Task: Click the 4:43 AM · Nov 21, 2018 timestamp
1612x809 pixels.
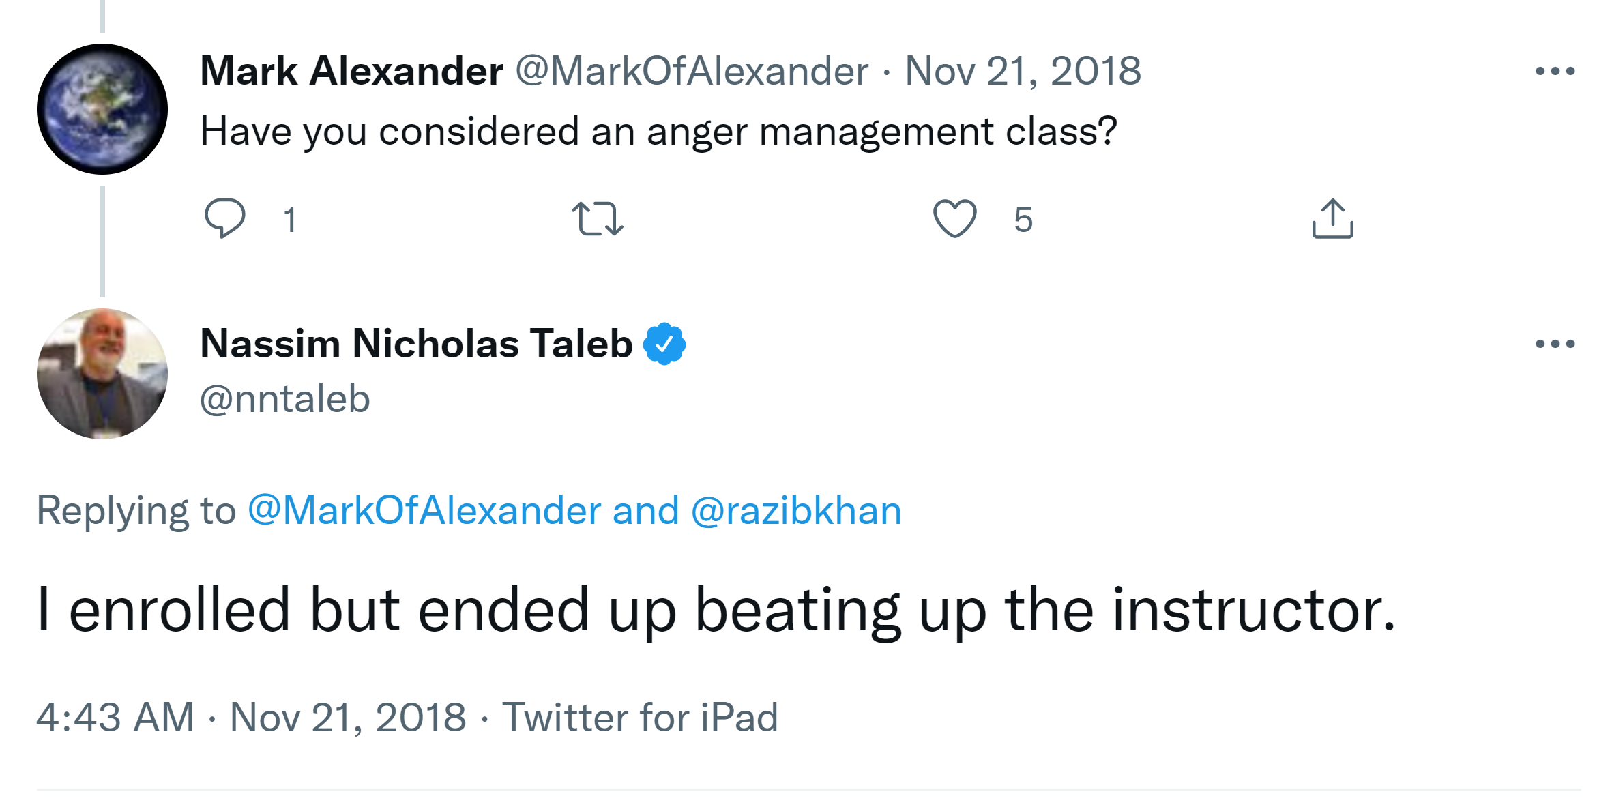Action: (x=251, y=718)
